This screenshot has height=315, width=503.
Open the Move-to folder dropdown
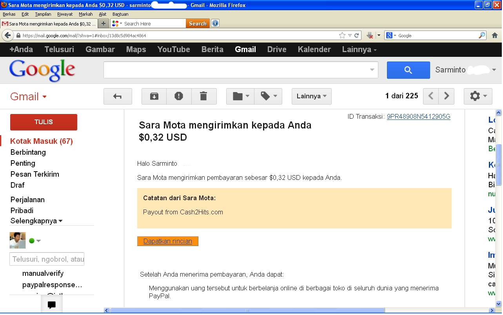[x=240, y=96]
